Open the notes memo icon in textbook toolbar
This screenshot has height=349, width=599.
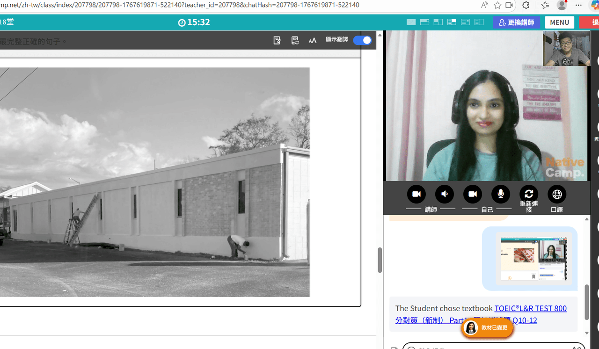pyautogui.click(x=277, y=41)
